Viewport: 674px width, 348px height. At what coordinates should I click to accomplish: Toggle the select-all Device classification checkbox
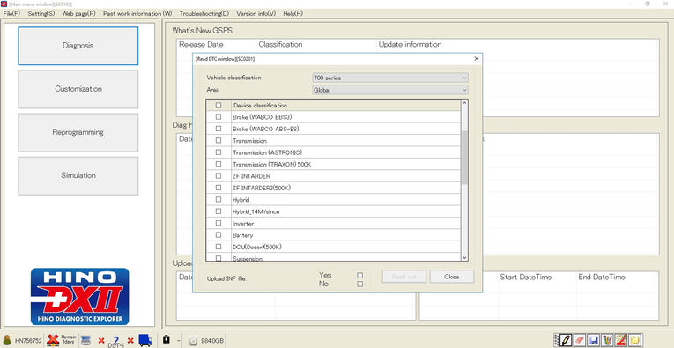(218, 105)
